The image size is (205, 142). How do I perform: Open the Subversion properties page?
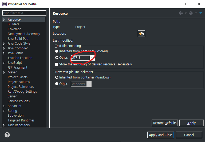pos(15,116)
